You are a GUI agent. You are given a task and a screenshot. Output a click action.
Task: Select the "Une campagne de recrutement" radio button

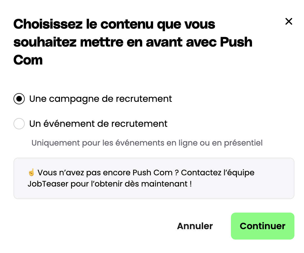click(x=19, y=99)
